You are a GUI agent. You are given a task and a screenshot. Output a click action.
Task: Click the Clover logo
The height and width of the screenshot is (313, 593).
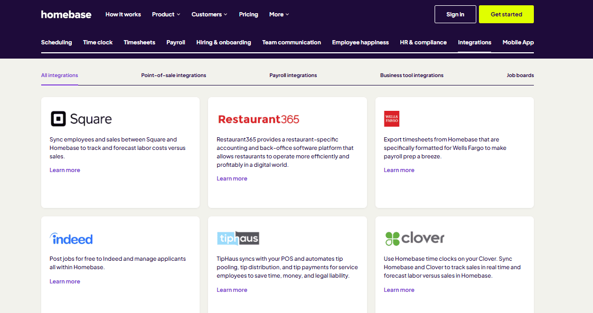click(x=415, y=238)
